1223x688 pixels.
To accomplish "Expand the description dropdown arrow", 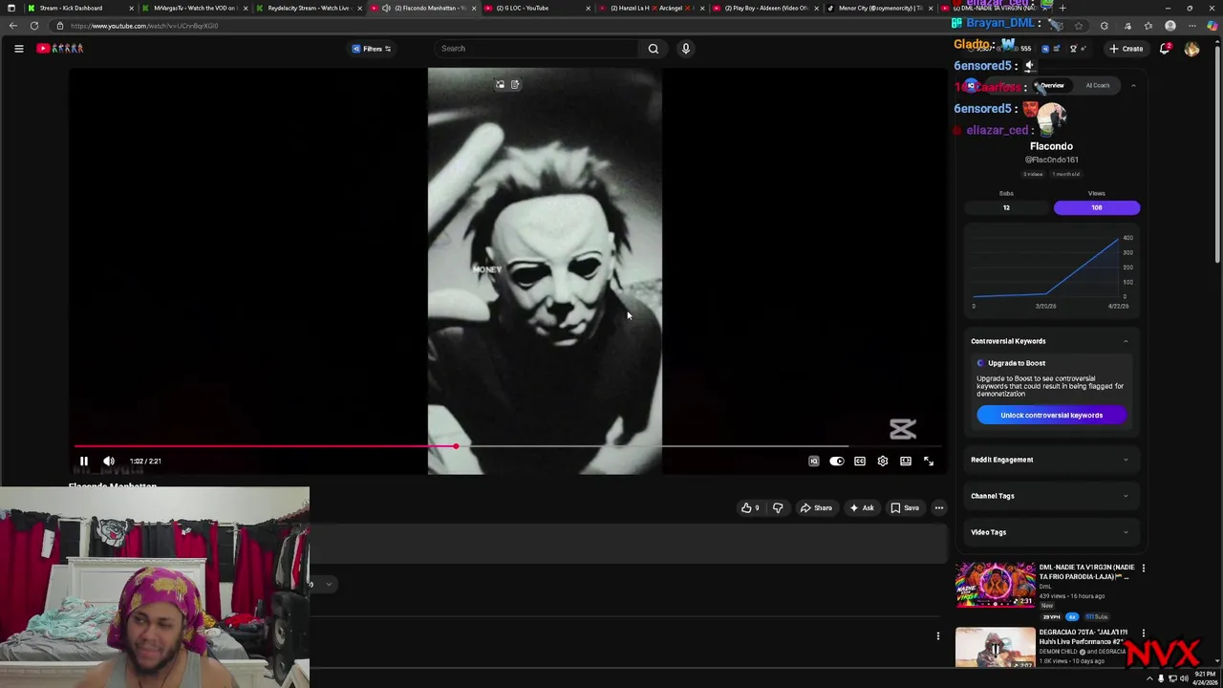I will coord(329,585).
